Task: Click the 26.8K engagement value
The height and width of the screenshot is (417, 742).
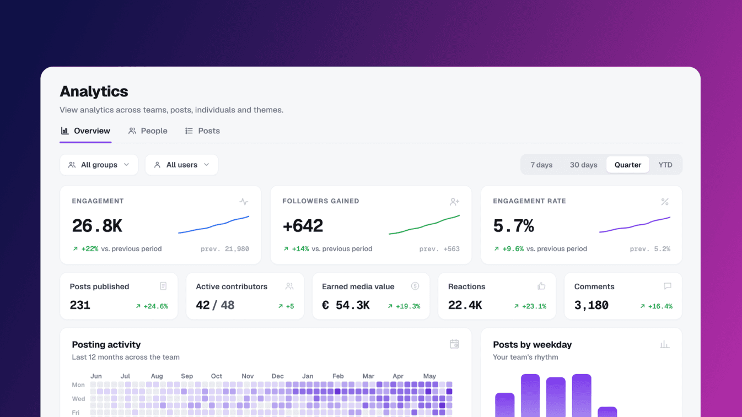Action: coord(97,226)
